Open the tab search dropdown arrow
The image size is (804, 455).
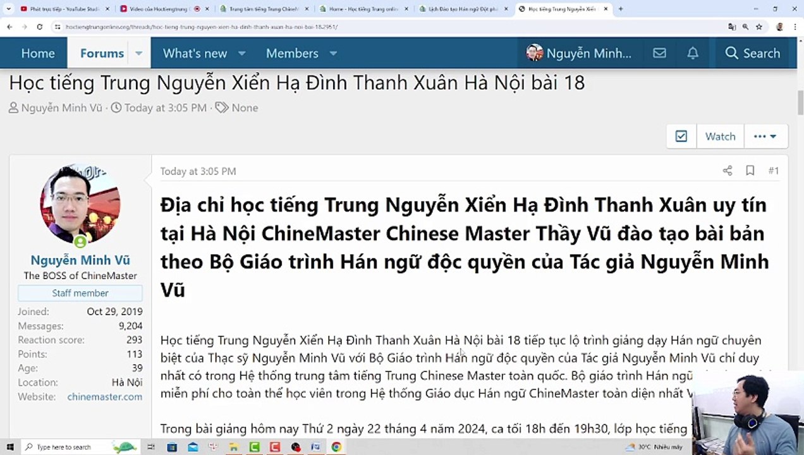pyautogui.click(x=8, y=9)
